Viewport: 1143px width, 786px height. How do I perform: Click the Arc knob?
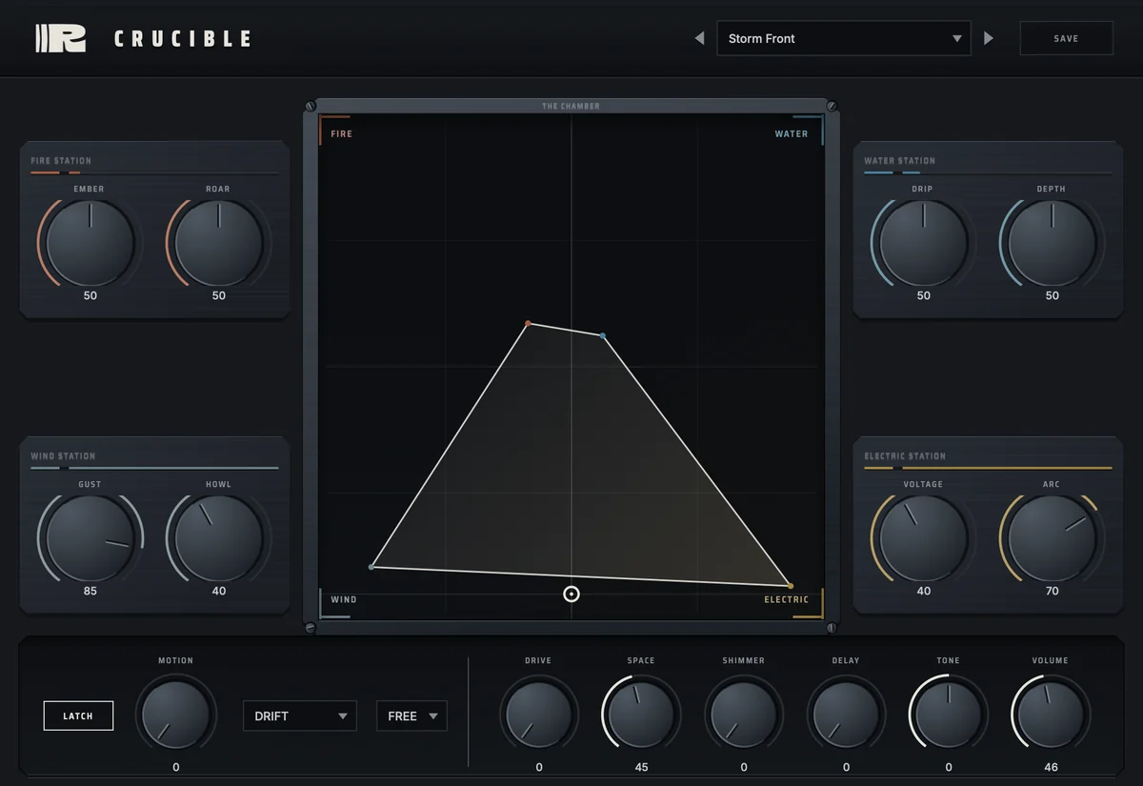(1052, 538)
